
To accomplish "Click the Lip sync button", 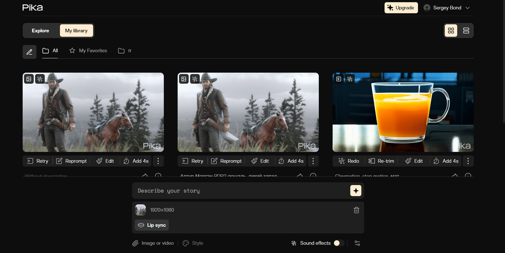I will tap(152, 225).
